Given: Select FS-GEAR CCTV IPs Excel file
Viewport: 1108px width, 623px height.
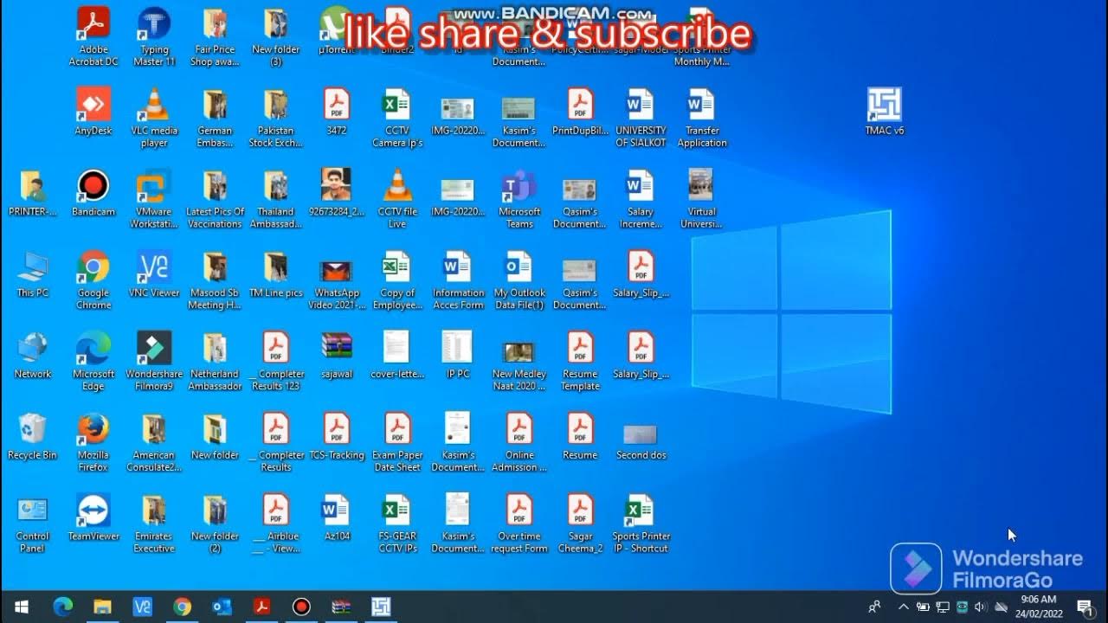Looking at the screenshot, I should [397, 524].
